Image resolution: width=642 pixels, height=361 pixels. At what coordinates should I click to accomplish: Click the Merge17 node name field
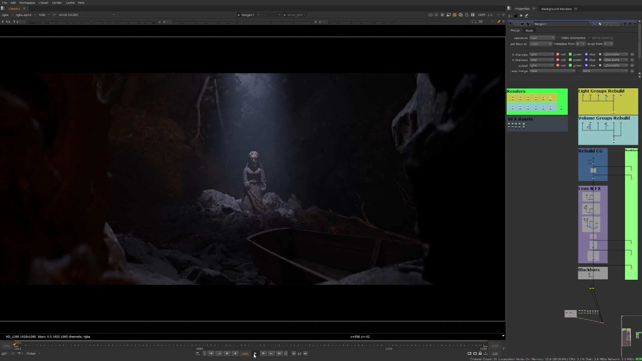click(x=561, y=24)
